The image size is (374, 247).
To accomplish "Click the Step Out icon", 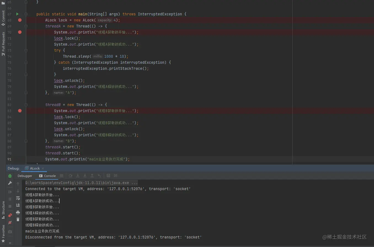I will [x=92, y=176].
